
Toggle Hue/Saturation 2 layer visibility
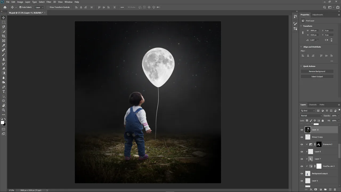[302, 166]
